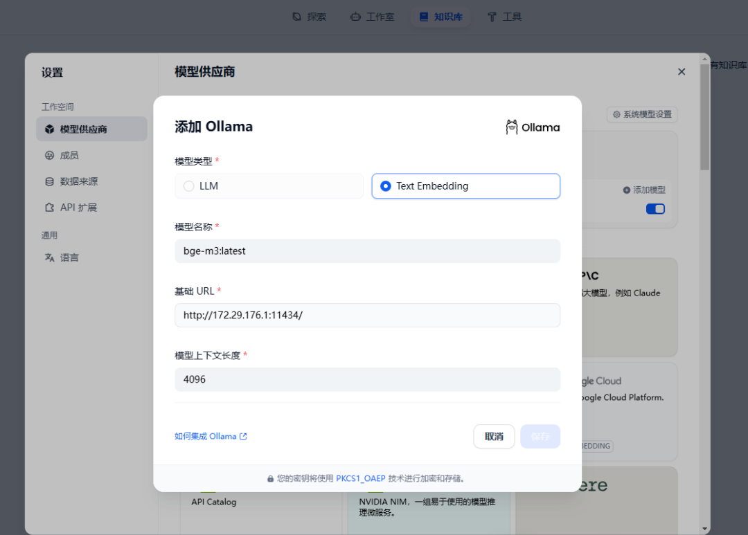Click the 保存 save button
Screen dimensions: 748x535
(540, 436)
